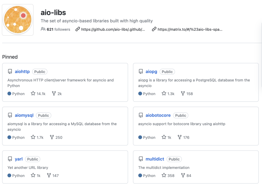Click the aio-libs organization avatar
Viewport: 262px width, 192px height.
[18, 19]
